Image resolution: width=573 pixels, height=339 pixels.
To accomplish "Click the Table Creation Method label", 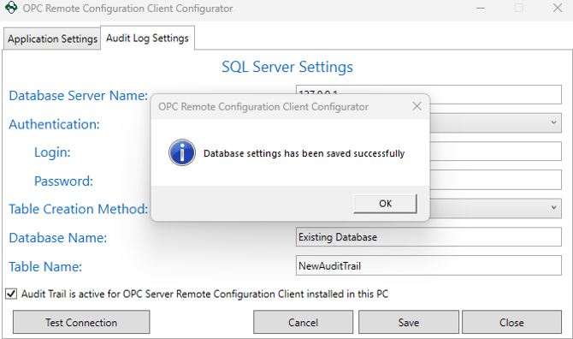I will coord(78,209).
